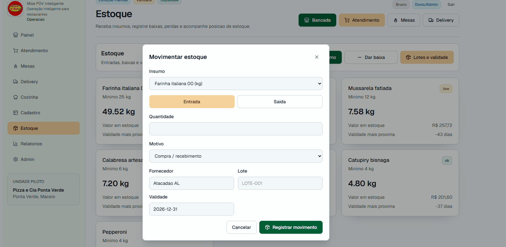This screenshot has height=247, width=506.
Task: Click the store icon on Bancada button
Action: (x=306, y=20)
